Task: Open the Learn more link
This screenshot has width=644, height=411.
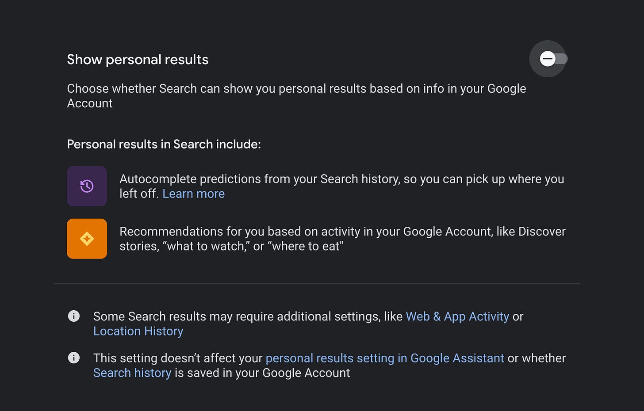Action: coord(193,194)
